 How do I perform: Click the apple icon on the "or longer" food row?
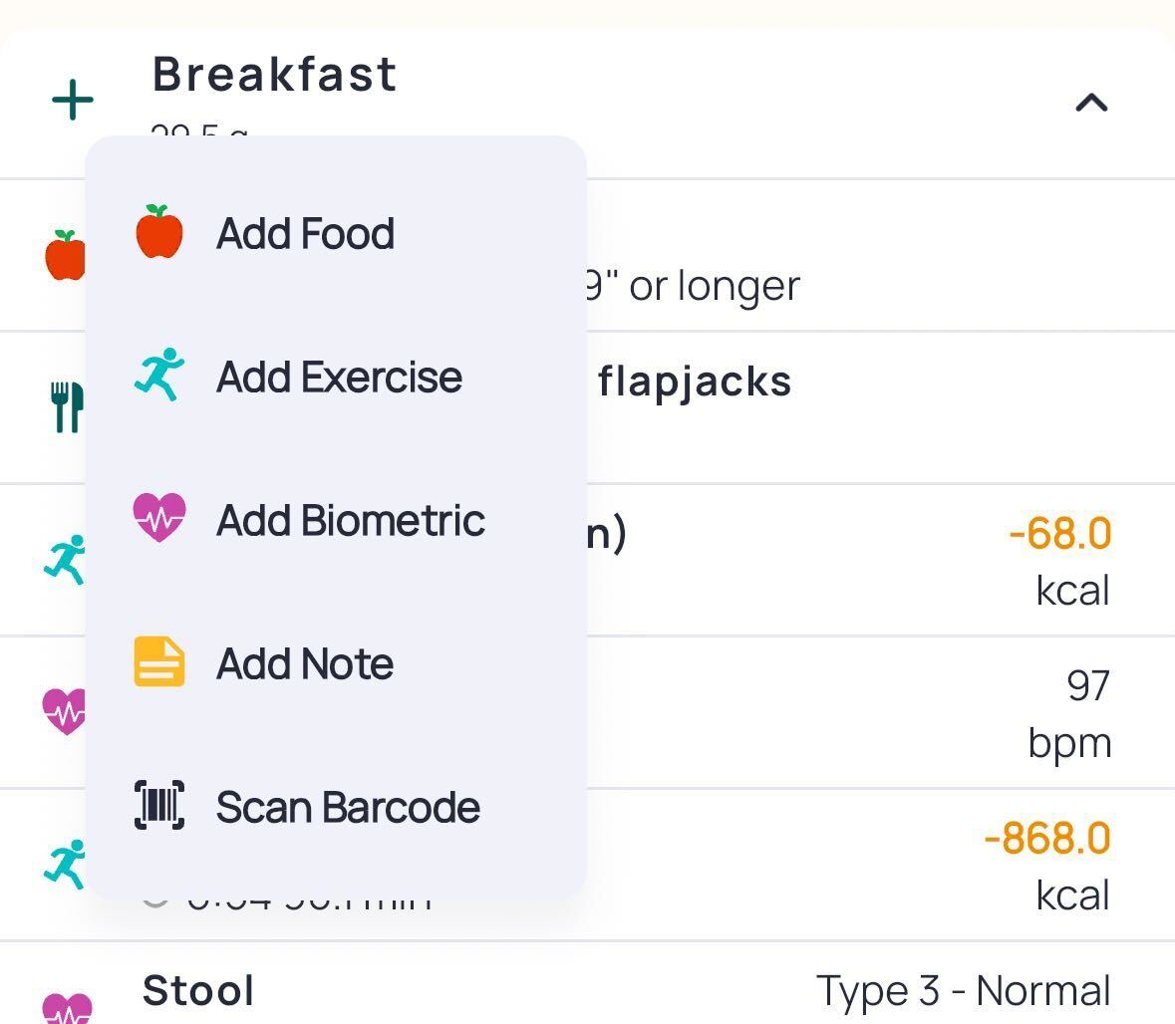point(64,256)
